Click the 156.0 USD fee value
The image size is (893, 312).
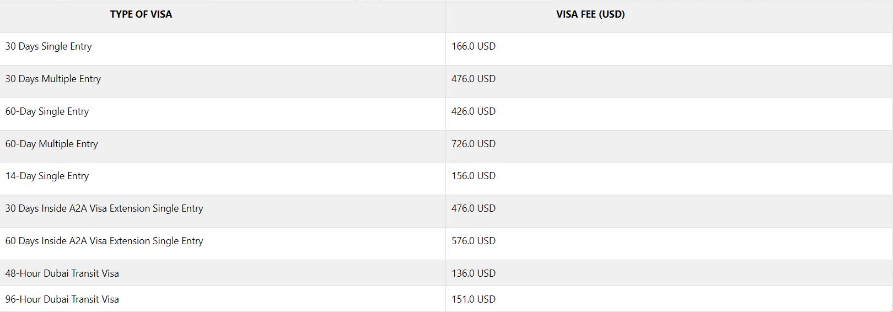click(473, 176)
